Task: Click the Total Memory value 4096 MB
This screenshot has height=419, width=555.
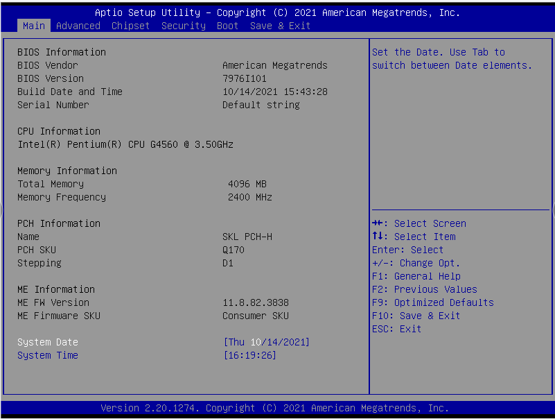Action: click(247, 184)
